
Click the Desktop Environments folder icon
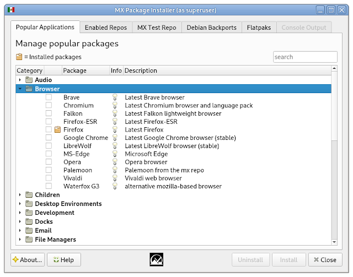29,204
